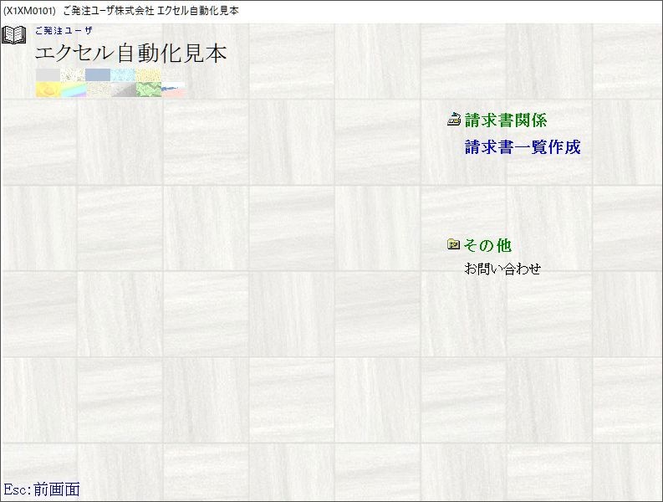Choose pale yellow dotted background swatch
This screenshot has height=502, width=663.
148,75
